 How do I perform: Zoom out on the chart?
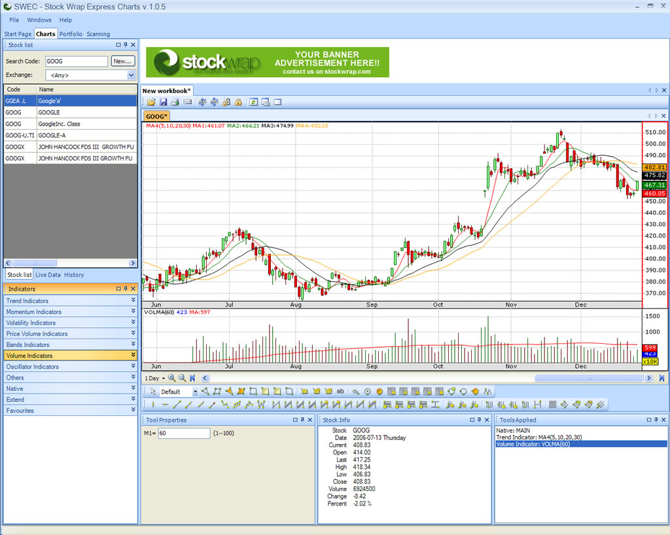pyautogui.click(x=183, y=378)
